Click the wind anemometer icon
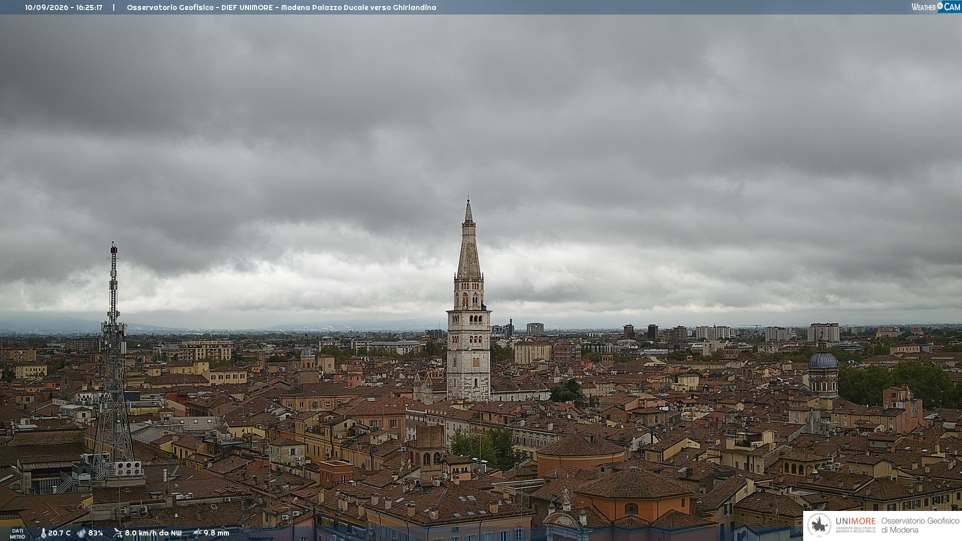The width and height of the screenshot is (962, 541). click(x=118, y=533)
